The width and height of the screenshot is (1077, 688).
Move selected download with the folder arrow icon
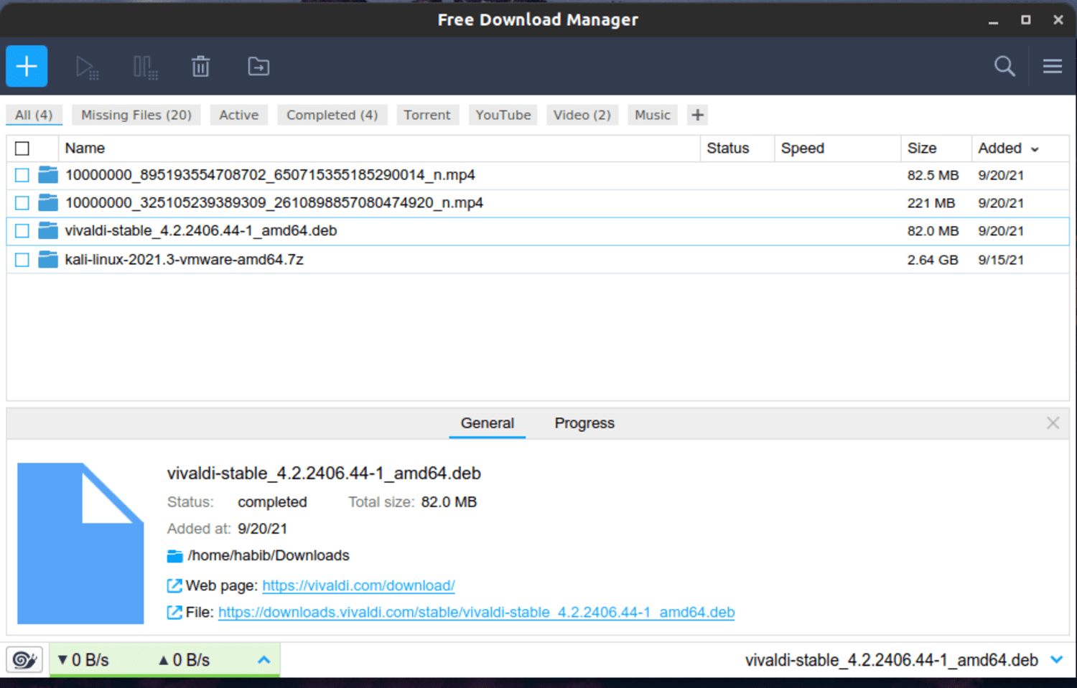click(258, 67)
